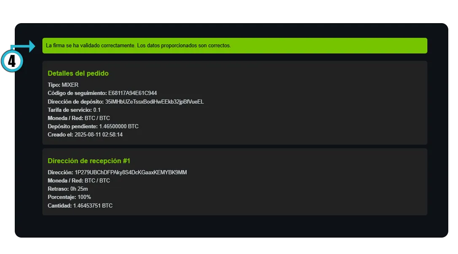This screenshot has width=458, height=254.
Task: Click Moneda / Red in order details
Action: click(x=65, y=118)
